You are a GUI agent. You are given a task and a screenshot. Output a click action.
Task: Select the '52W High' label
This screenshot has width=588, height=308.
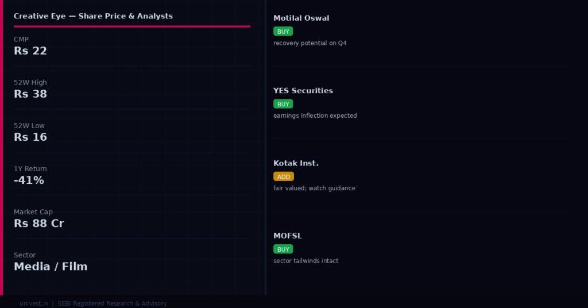[30, 83]
